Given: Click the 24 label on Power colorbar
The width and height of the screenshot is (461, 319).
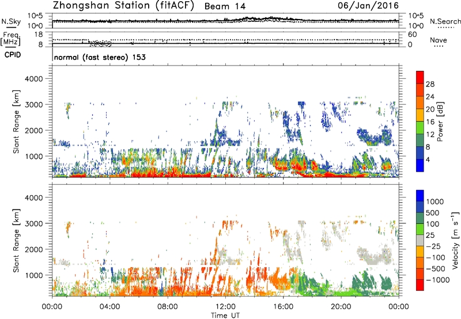Looking at the screenshot, I should (430, 97).
